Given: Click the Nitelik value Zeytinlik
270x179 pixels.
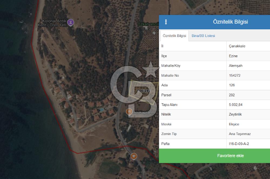Looking at the screenshot, I should pos(235,114).
